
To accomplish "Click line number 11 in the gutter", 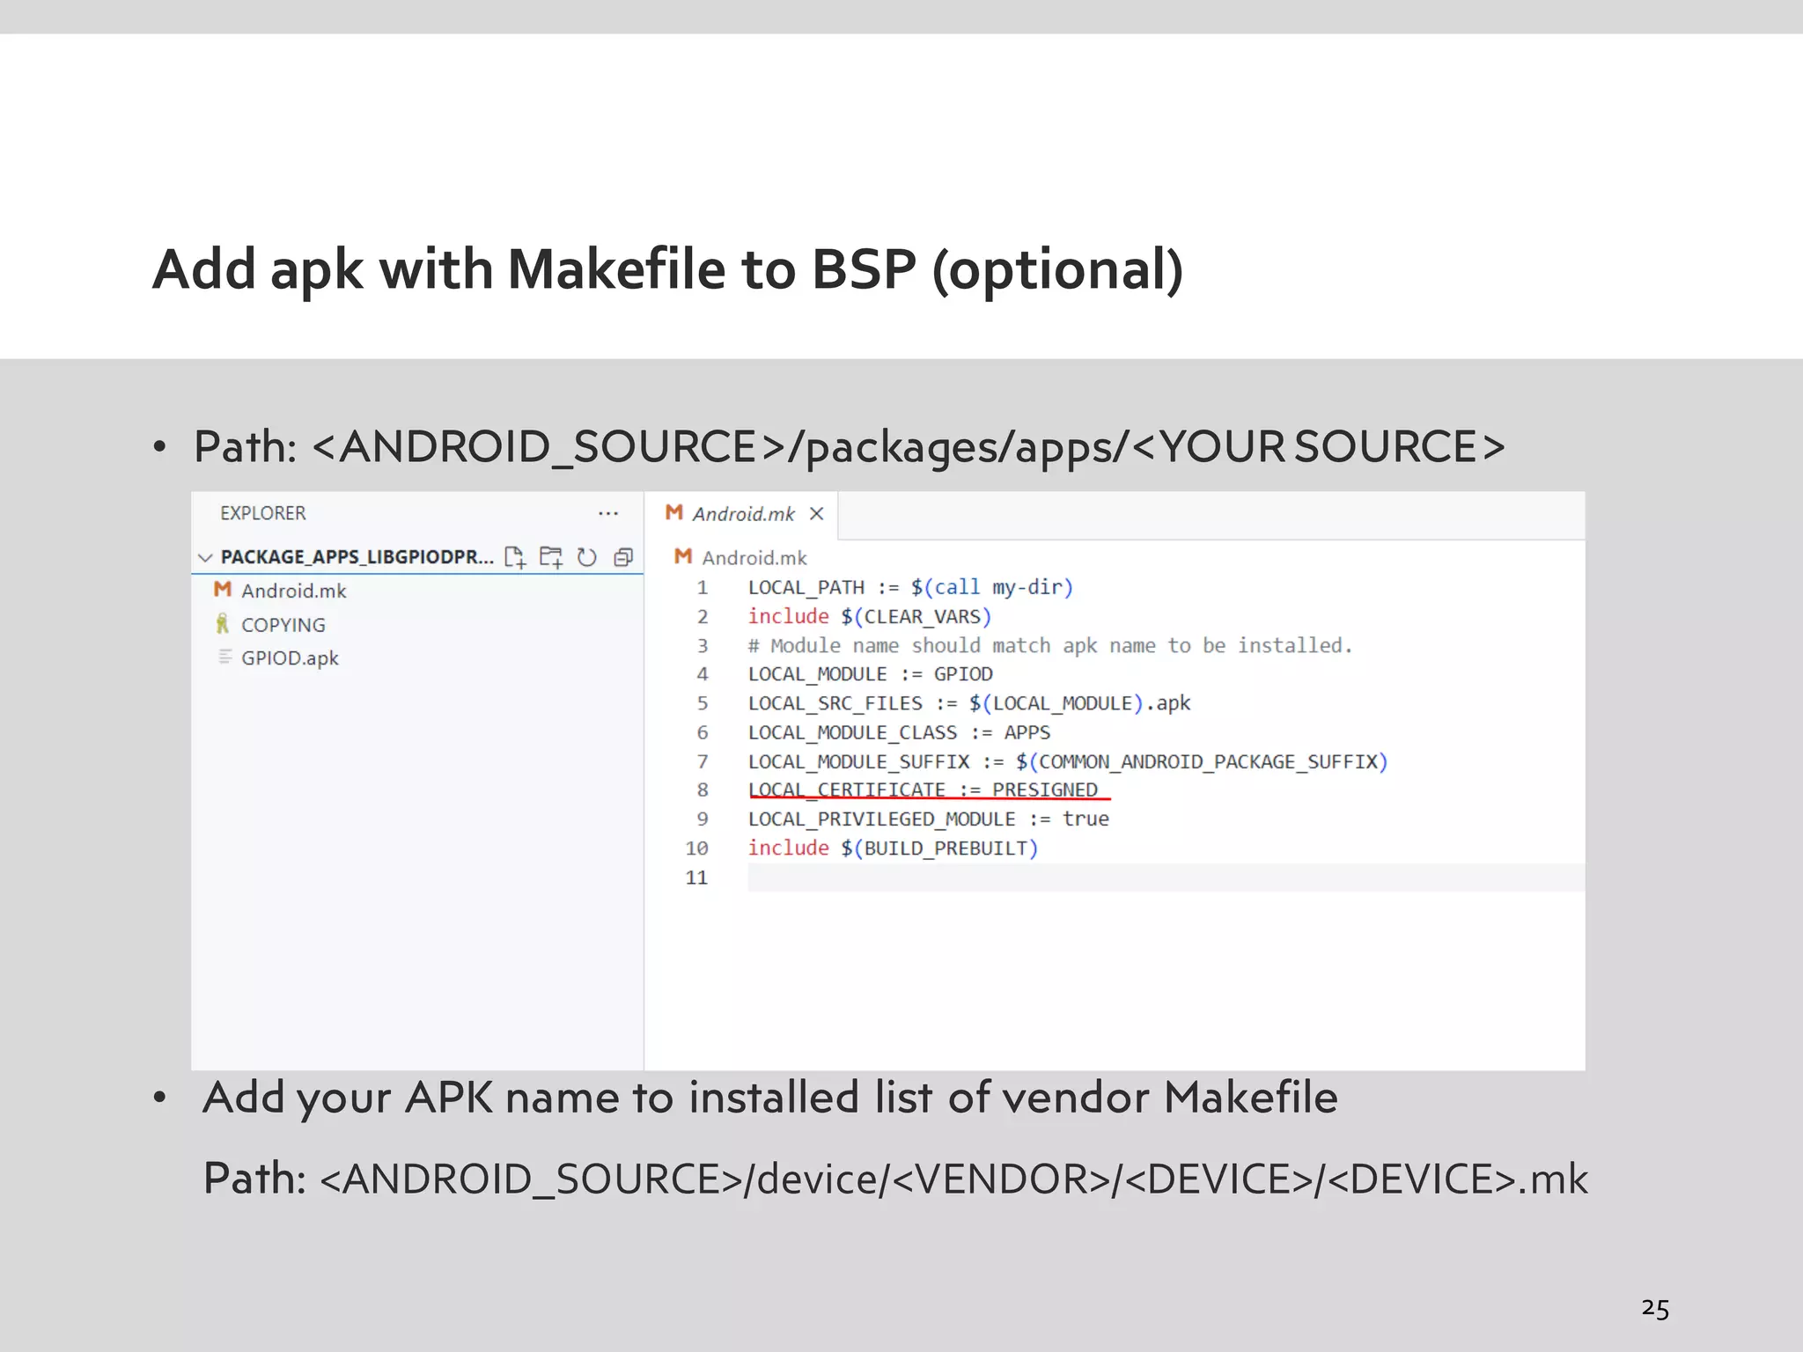I will tap(696, 878).
